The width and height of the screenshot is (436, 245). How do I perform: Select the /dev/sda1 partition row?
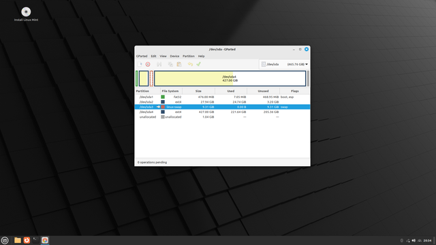(223, 97)
